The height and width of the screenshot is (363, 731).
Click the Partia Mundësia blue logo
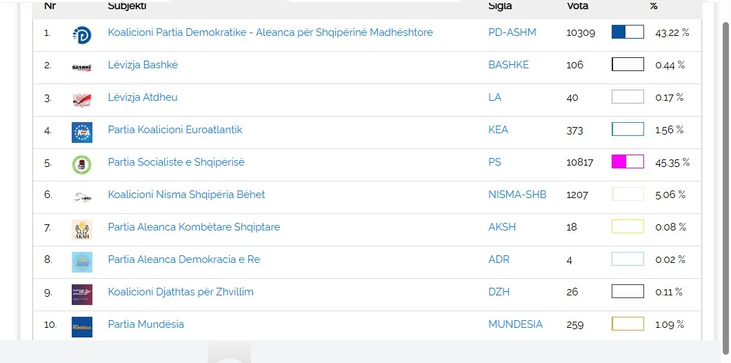pyautogui.click(x=82, y=327)
